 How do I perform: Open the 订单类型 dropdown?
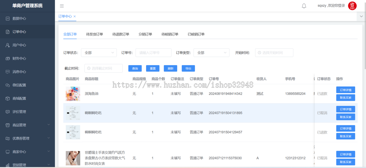click(211, 53)
